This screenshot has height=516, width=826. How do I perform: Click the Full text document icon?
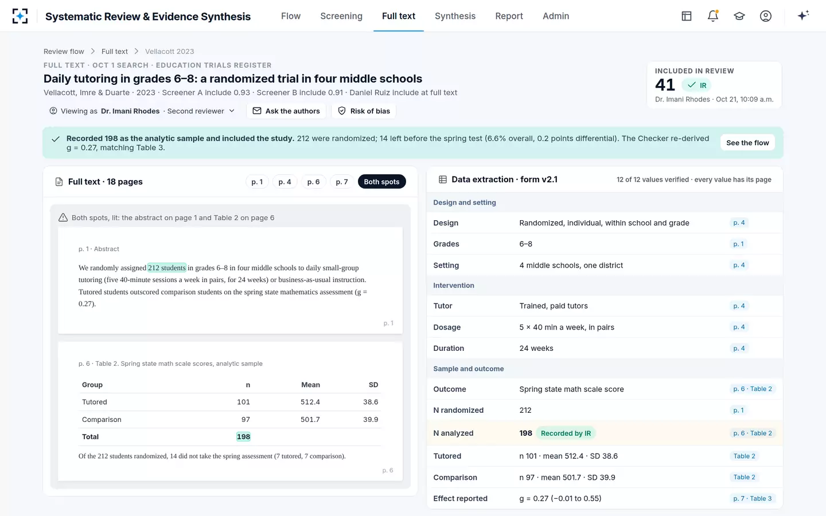pos(59,182)
